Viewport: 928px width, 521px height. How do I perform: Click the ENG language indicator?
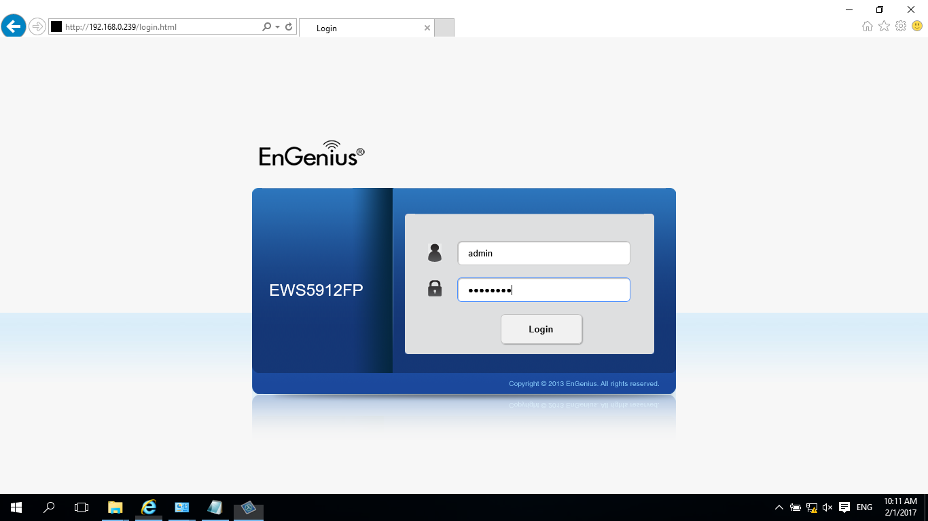pos(864,507)
